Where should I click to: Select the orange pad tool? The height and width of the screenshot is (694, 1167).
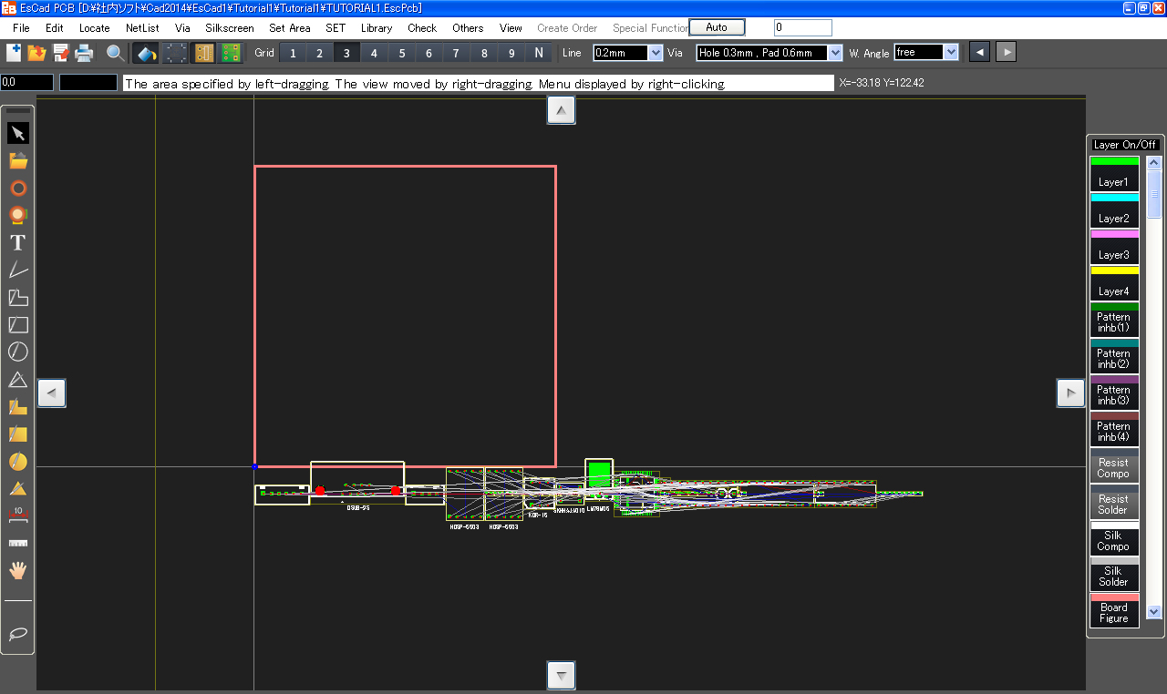(18, 216)
